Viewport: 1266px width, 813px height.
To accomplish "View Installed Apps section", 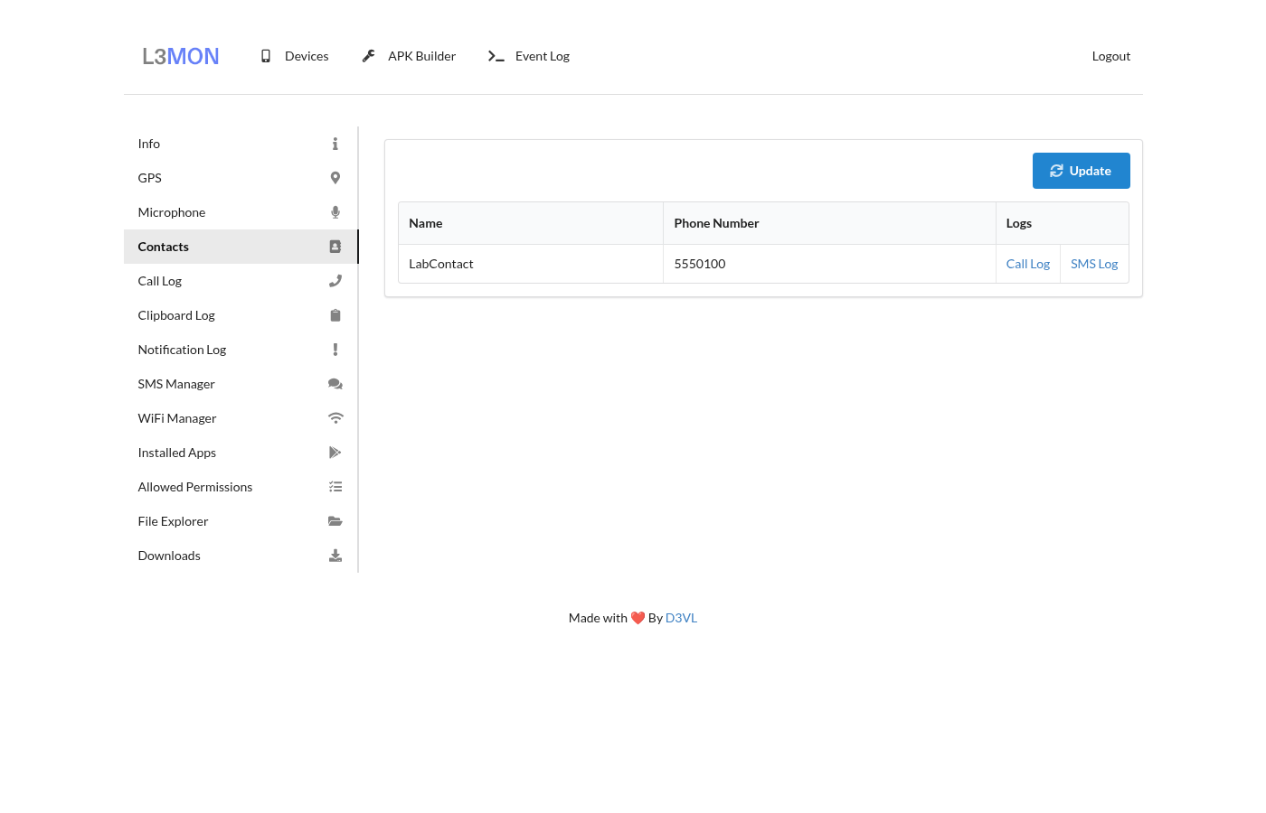I will click(x=241, y=453).
